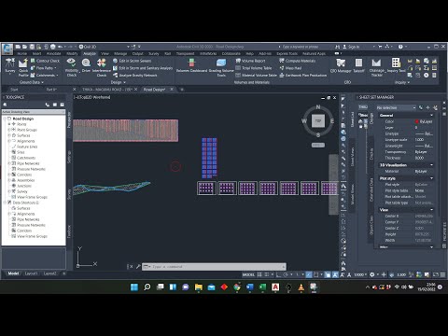
Task: Open the Visibility Check tool
Action: (72, 66)
